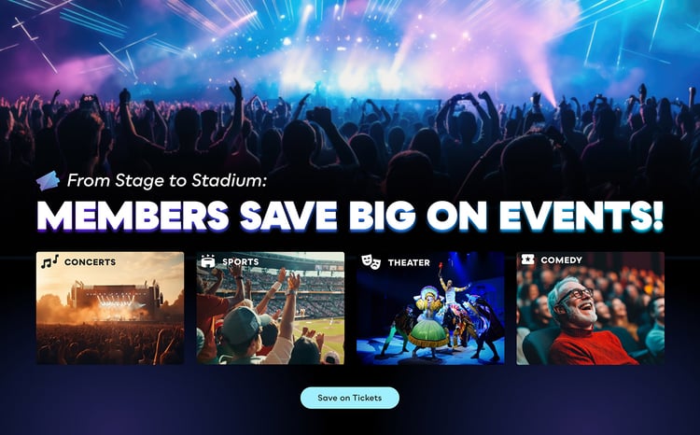700x435 pixels.
Task: Click the ticket icon beside From Stage to Stadium
Action: click(x=48, y=181)
